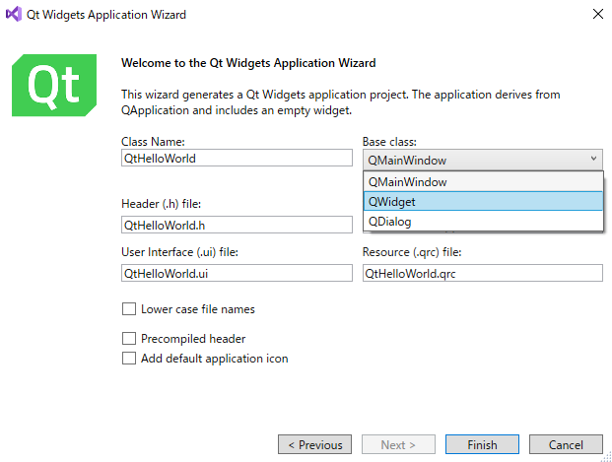Check Add default application icon
The image size is (612, 462).
coord(129,358)
